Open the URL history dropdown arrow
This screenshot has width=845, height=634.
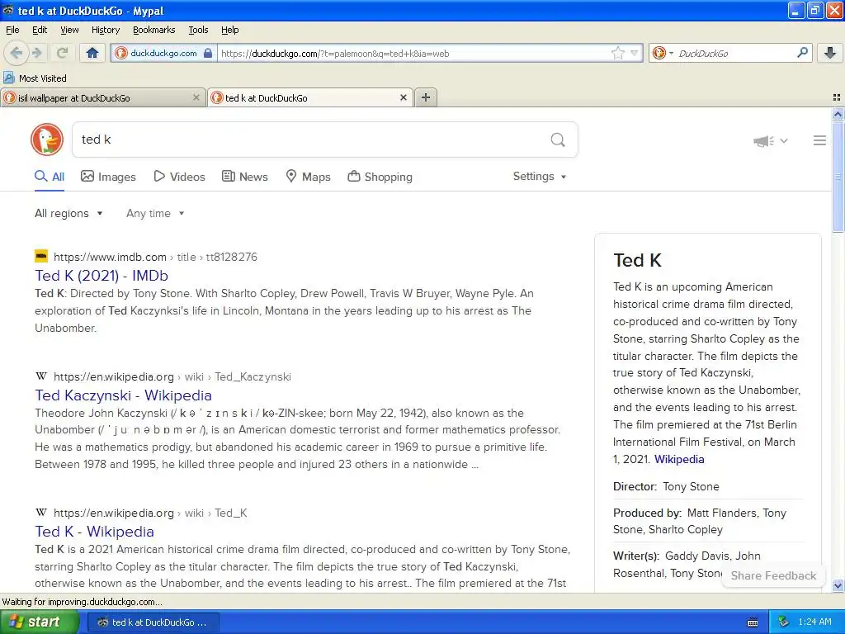pyautogui.click(x=635, y=53)
